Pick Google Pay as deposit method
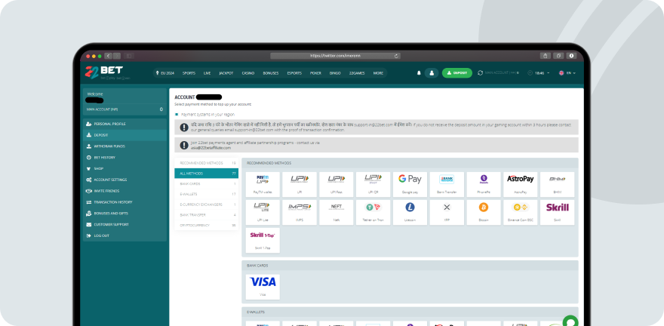Image resolution: width=664 pixels, height=326 pixels. (x=410, y=184)
